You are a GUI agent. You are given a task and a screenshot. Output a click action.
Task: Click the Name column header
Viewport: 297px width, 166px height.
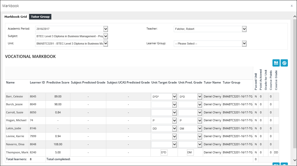click(10, 82)
